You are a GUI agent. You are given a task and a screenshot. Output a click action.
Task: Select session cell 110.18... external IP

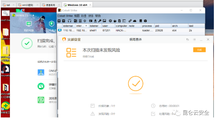point(69,30)
